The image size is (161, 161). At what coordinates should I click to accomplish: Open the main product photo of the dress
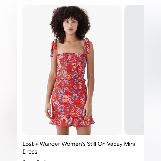[x=72, y=70]
